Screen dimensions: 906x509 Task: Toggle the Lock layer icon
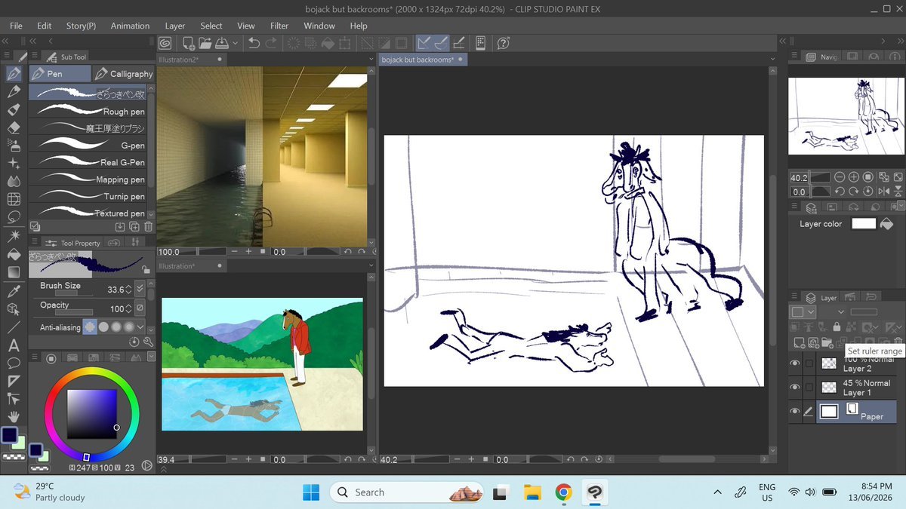click(x=837, y=327)
